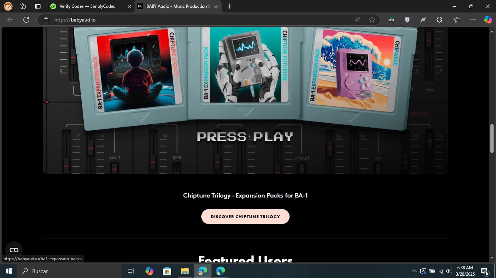Open the Windows Start menu
496x278 pixels.
pos(9,271)
